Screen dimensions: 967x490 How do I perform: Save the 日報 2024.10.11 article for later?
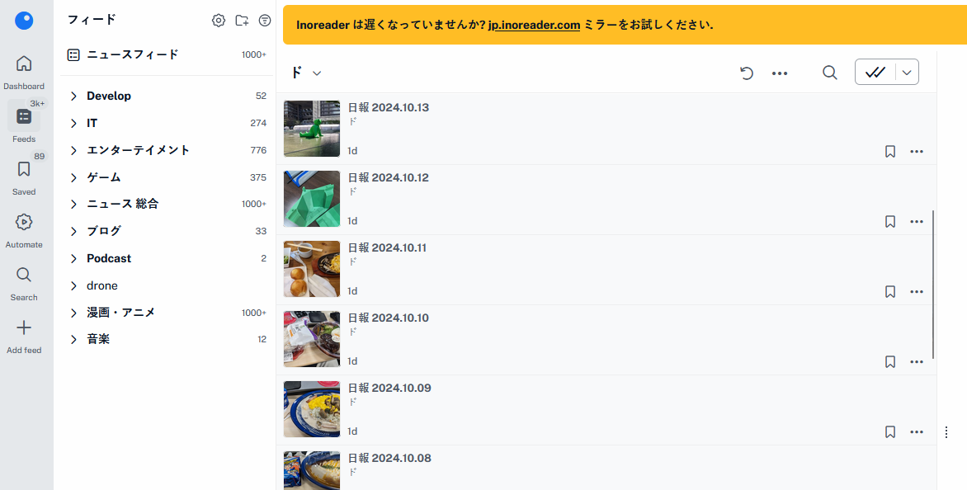890,291
